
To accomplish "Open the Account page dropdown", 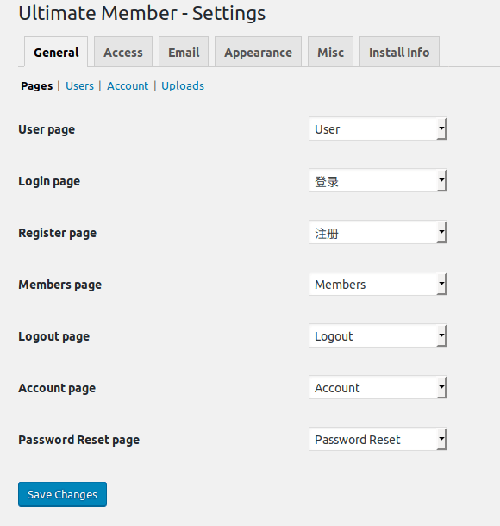I will [x=378, y=387].
